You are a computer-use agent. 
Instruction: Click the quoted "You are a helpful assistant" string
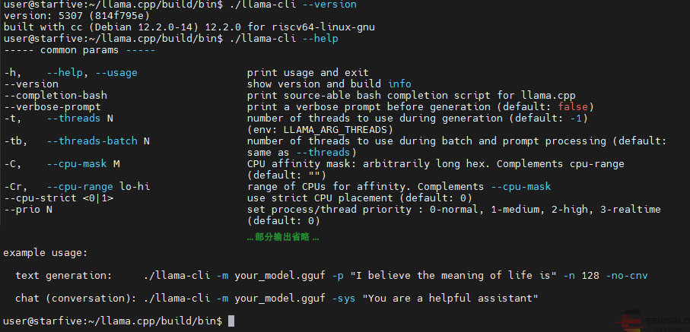[452, 298]
